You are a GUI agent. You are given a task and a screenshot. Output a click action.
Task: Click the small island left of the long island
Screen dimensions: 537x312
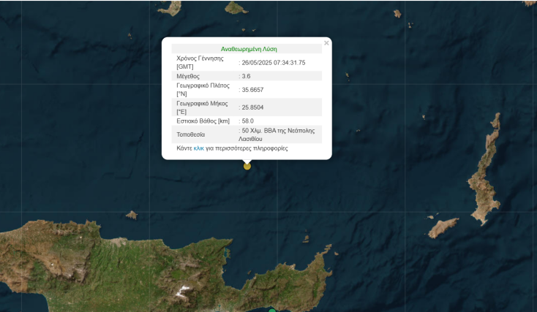click(x=442, y=227)
